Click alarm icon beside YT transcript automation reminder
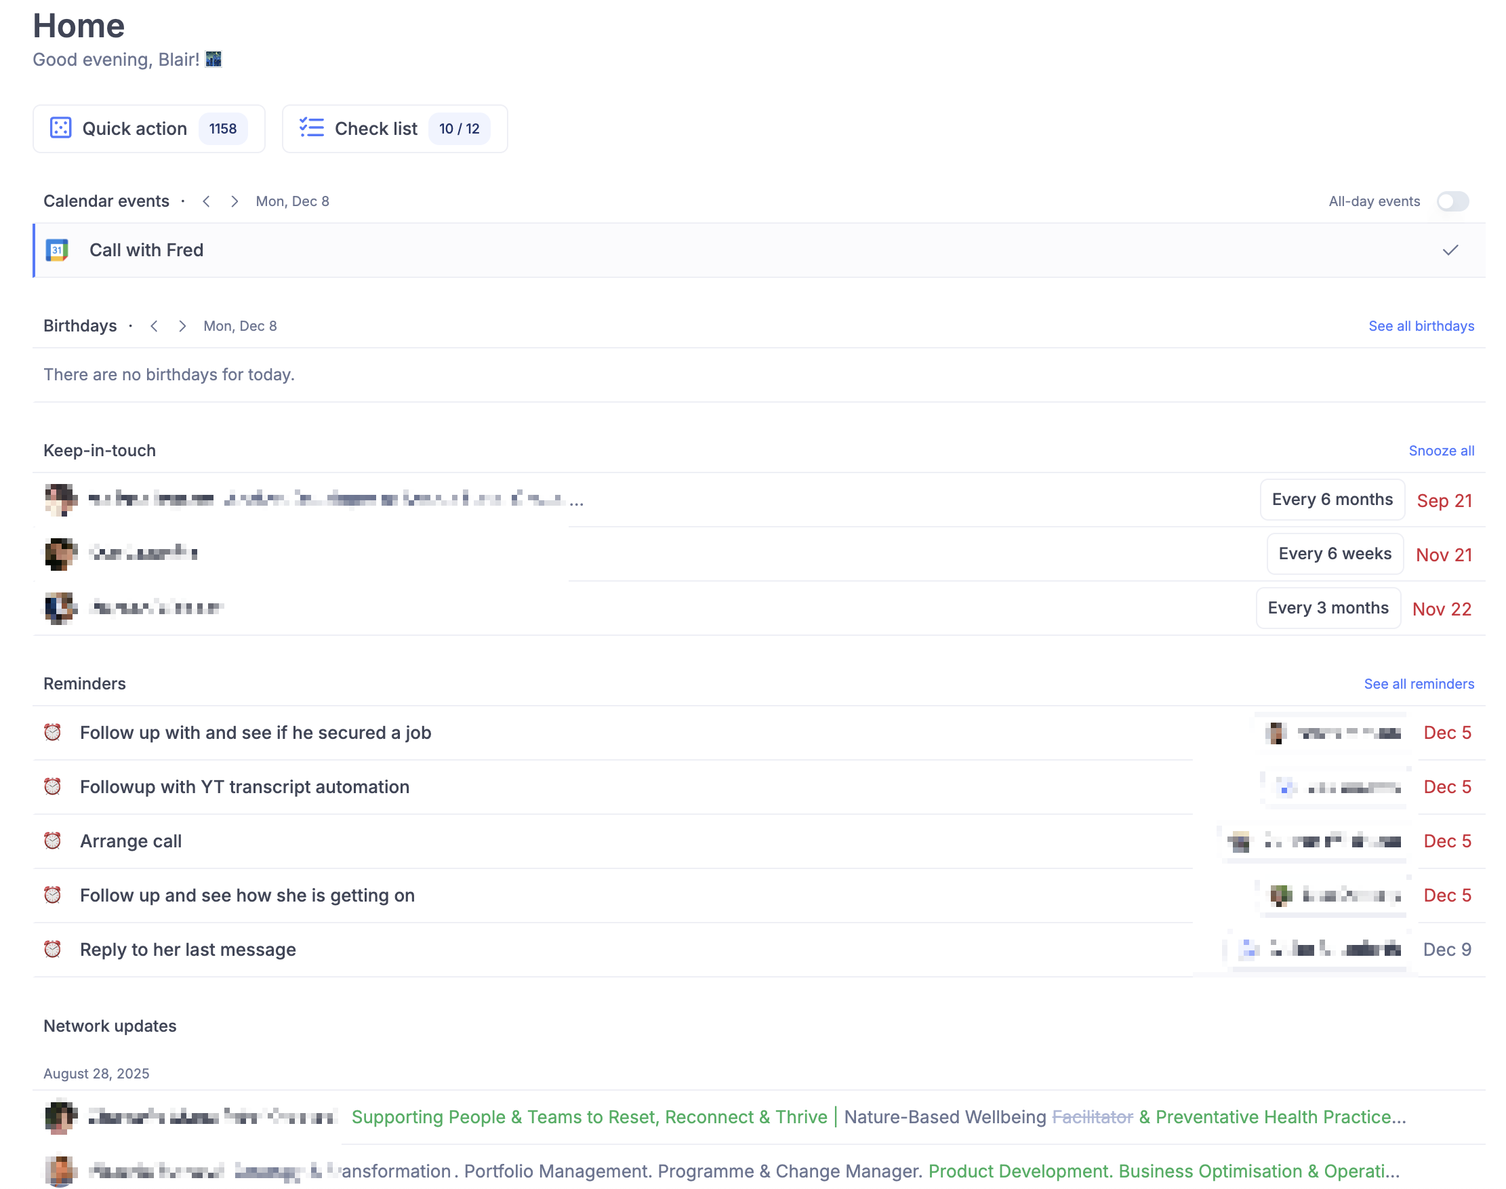Viewport: 1506px width, 1189px height. click(x=52, y=786)
